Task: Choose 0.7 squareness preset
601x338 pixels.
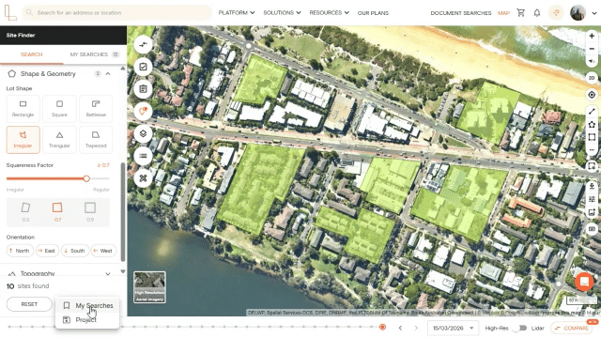Action: 57,212
